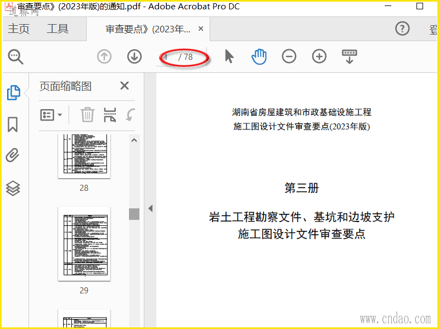Click the print pages icon in thumbnails panel
The height and width of the screenshot is (329, 439).
pos(110,115)
